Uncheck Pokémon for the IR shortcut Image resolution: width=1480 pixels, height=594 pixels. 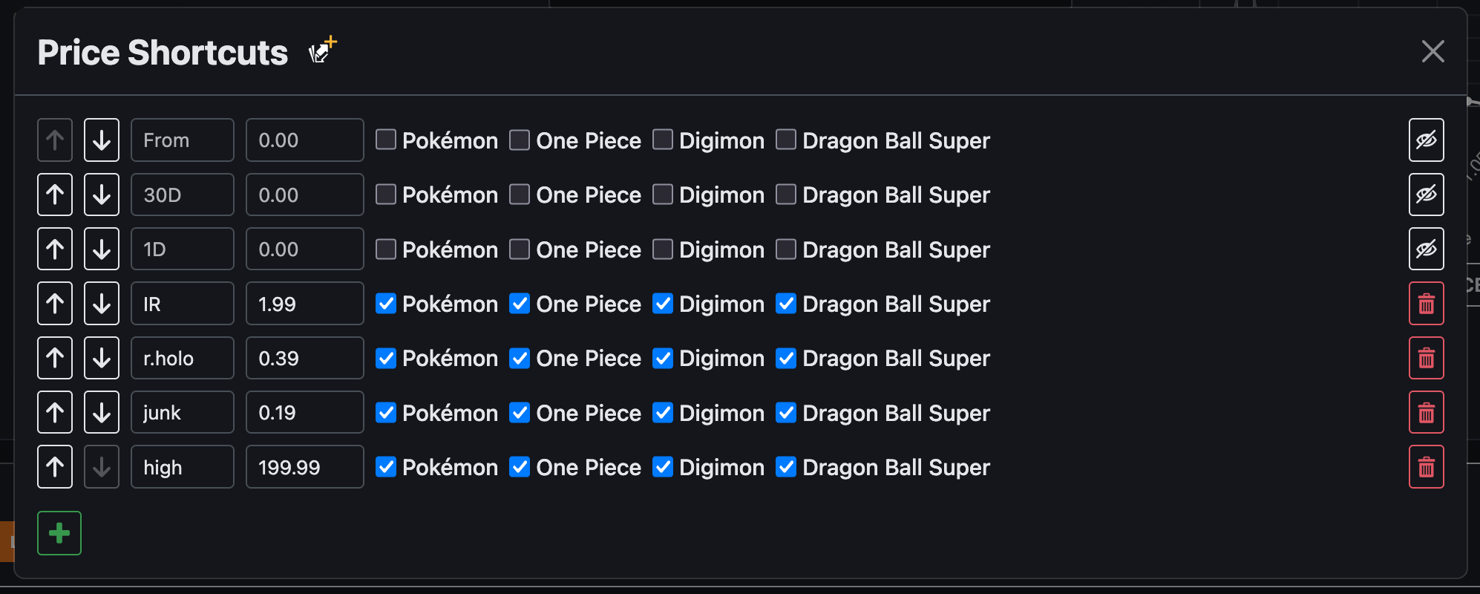coord(386,303)
